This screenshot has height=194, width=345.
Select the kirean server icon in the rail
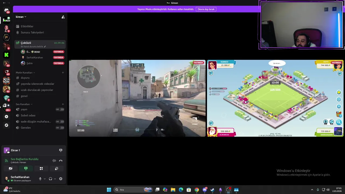coord(6,20)
